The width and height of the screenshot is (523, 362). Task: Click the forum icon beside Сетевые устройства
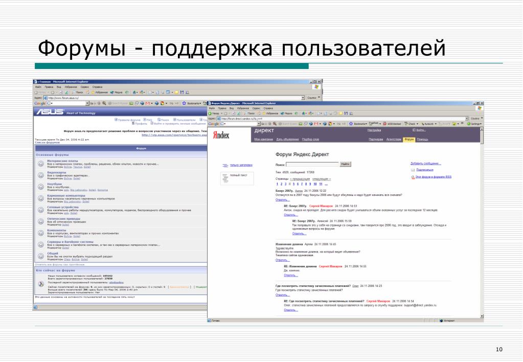pyautogui.click(x=41, y=210)
